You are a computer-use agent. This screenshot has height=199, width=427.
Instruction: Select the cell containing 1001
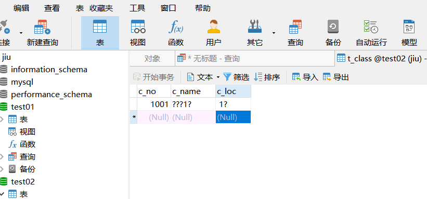click(154, 104)
